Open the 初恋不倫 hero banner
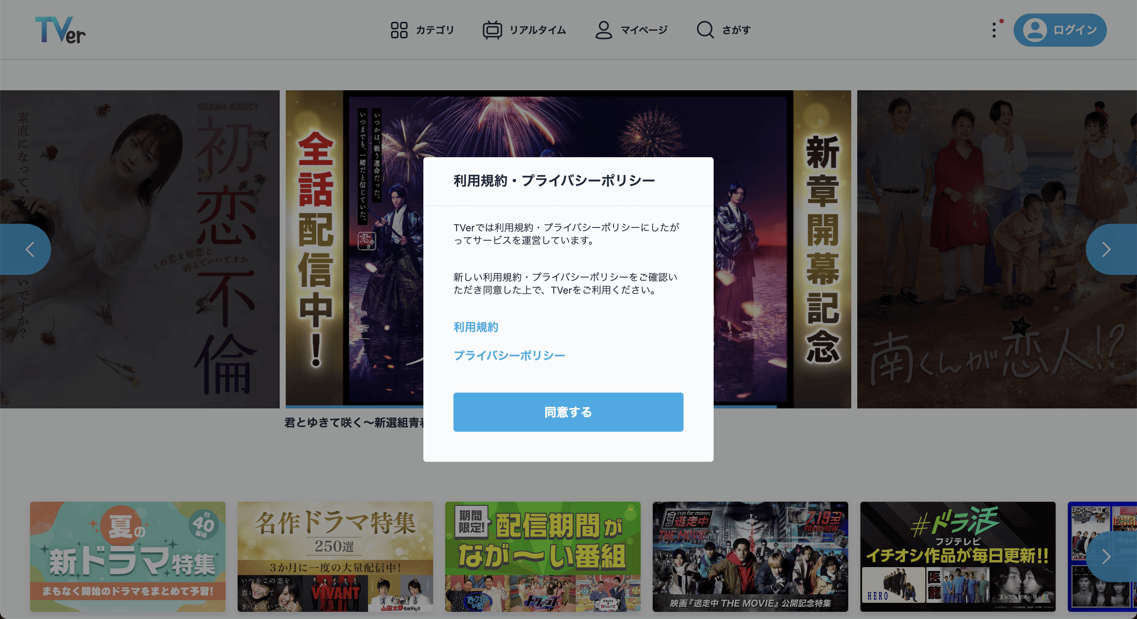Screen dimensions: 1137x619 pyautogui.click(x=140, y=249)
